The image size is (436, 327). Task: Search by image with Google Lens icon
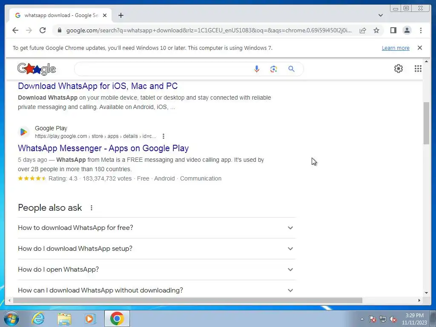click(x=274, y=69)
